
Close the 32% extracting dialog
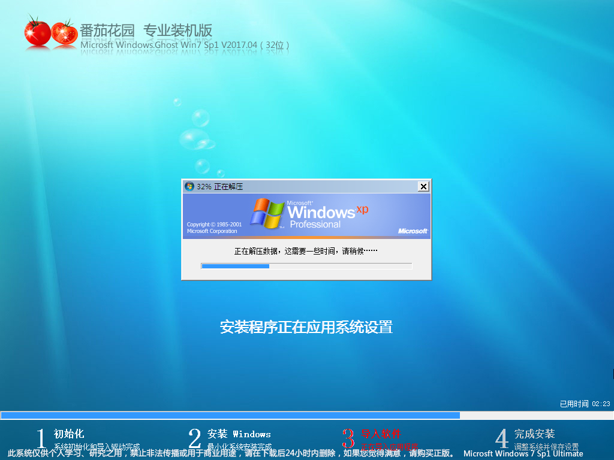pos(423,187)
